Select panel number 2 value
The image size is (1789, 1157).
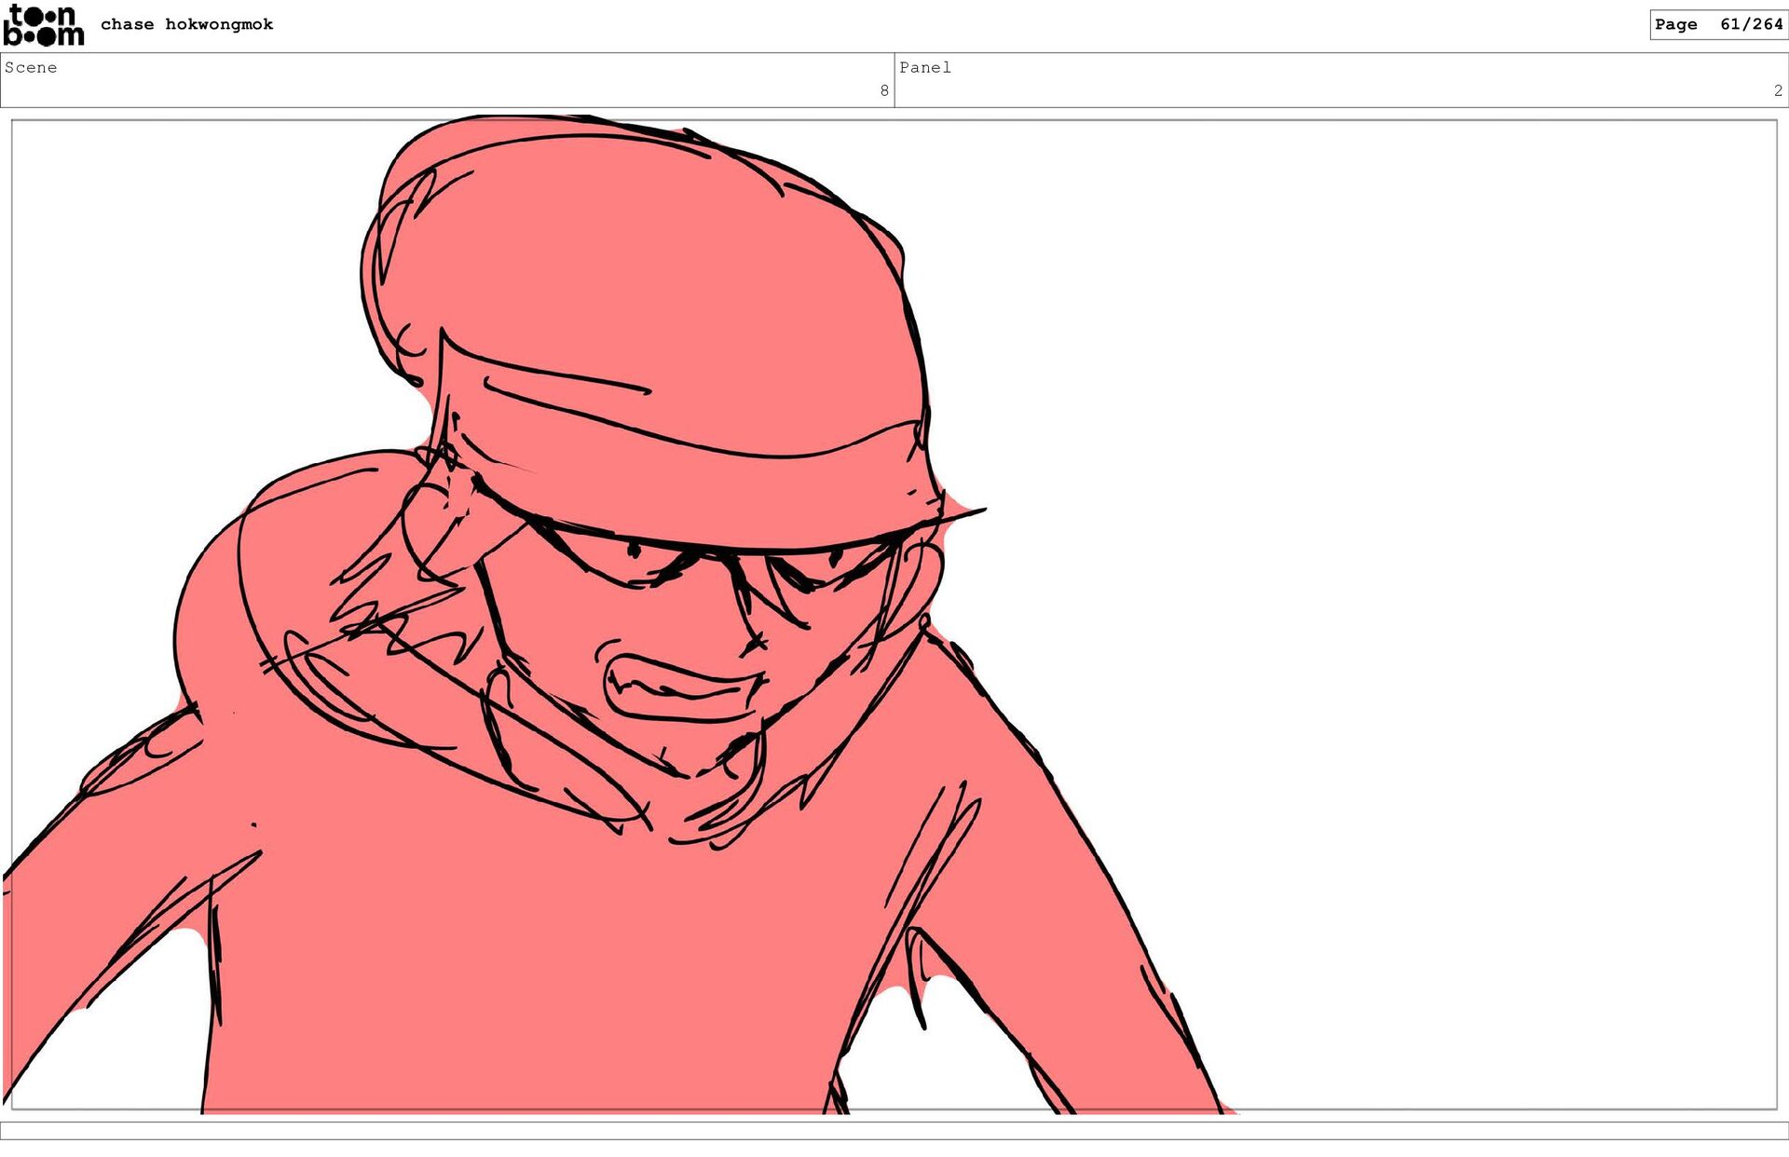(x=1777, y=90)
